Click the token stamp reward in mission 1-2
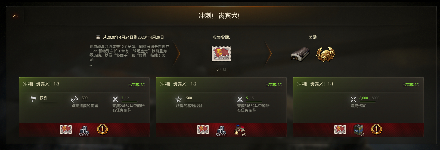Screen dimensions: 440x150 pyautogui.click(x=203, y=129)
